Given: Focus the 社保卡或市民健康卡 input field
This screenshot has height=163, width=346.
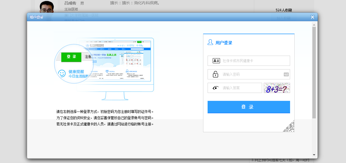Looking at the screenshot, I should [x=254, y=61].
